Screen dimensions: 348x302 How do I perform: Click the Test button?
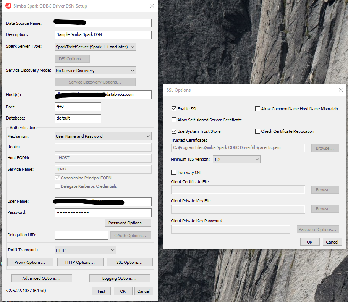click(x=101, y=291)
